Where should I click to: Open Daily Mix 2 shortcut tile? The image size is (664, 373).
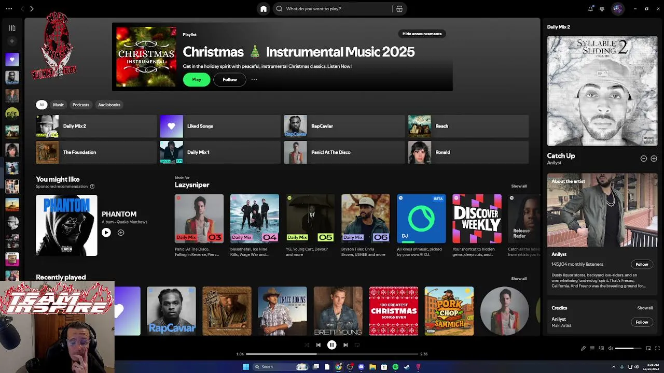click(x=96, y=126)
